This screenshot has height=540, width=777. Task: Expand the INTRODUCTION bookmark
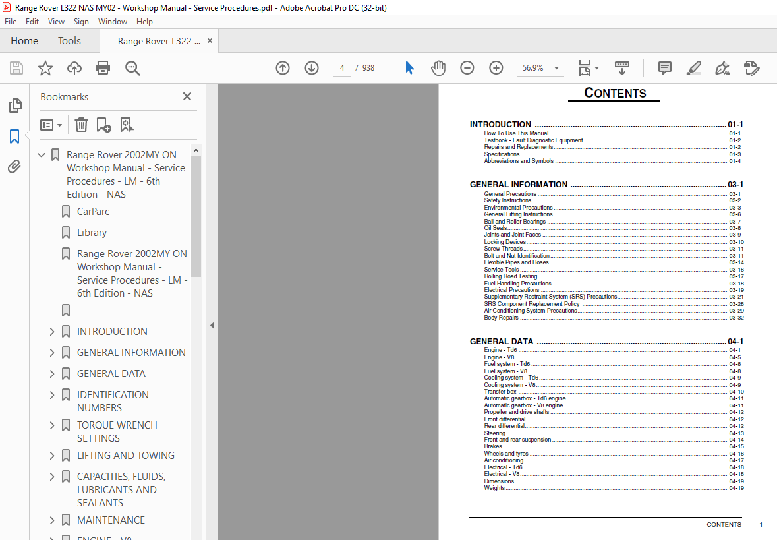click(52, 332)
